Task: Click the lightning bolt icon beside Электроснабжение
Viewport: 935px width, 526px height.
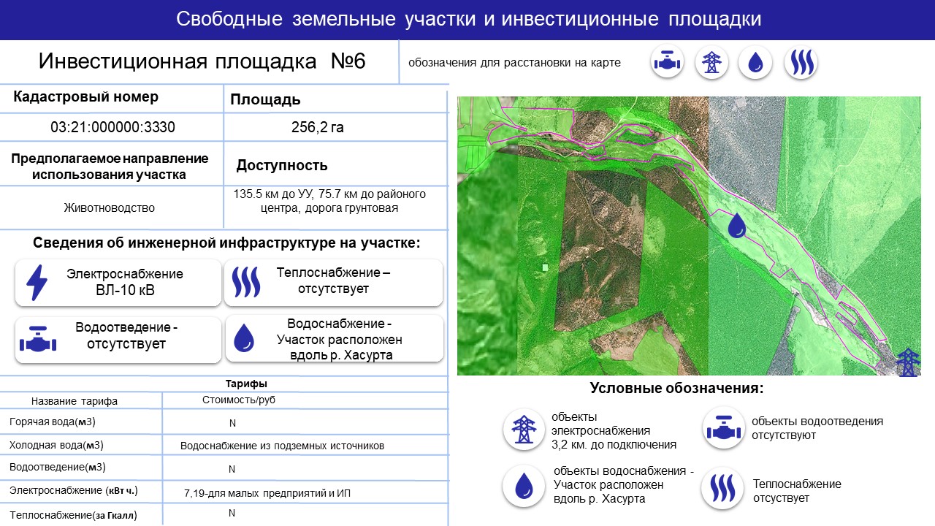Action: tap(37, 283)
